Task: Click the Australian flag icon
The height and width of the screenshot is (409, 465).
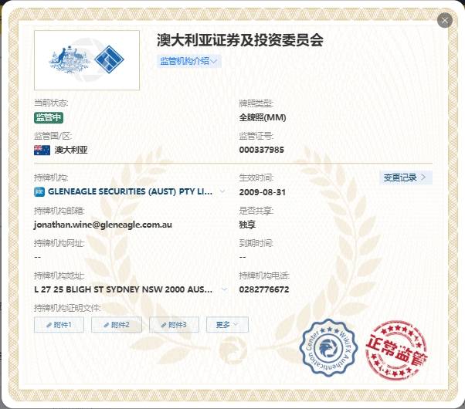Action: [x=42, y=150]
